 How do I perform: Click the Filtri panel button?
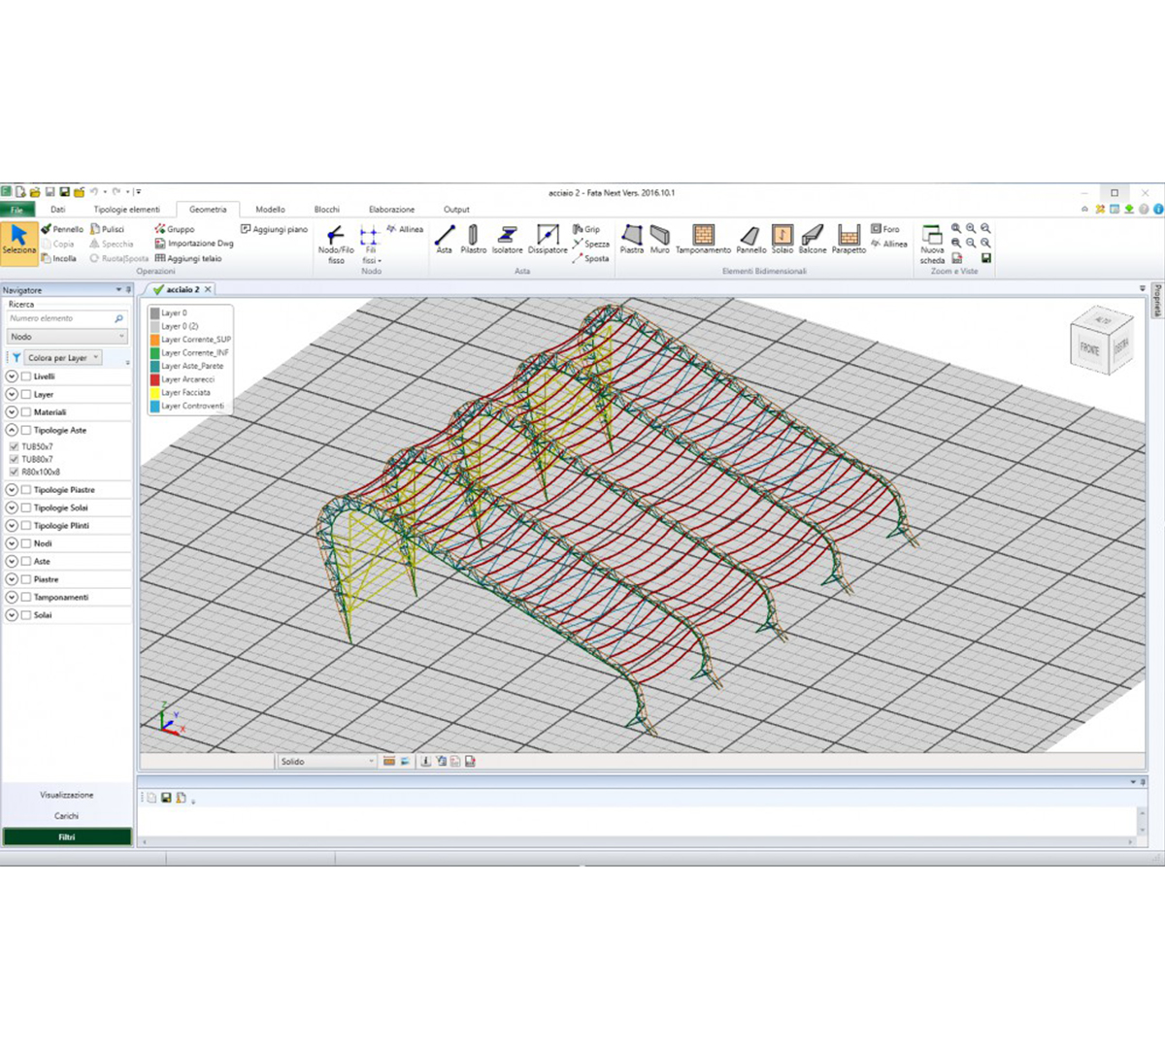pyautogui.click(x=67, y=836)
